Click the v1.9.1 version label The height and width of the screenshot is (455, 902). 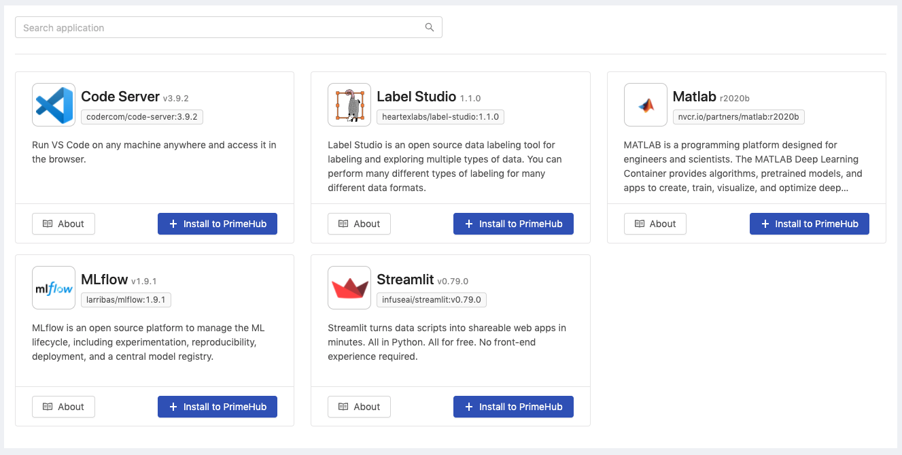click(x=144, y=281)
